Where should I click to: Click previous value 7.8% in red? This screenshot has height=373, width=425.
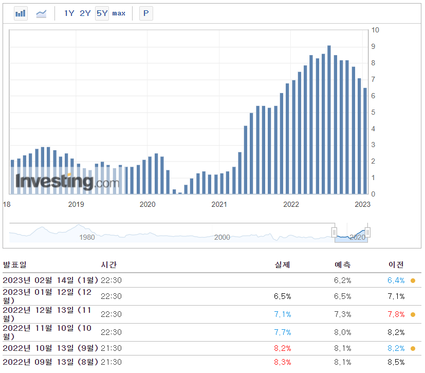[396, 314]
